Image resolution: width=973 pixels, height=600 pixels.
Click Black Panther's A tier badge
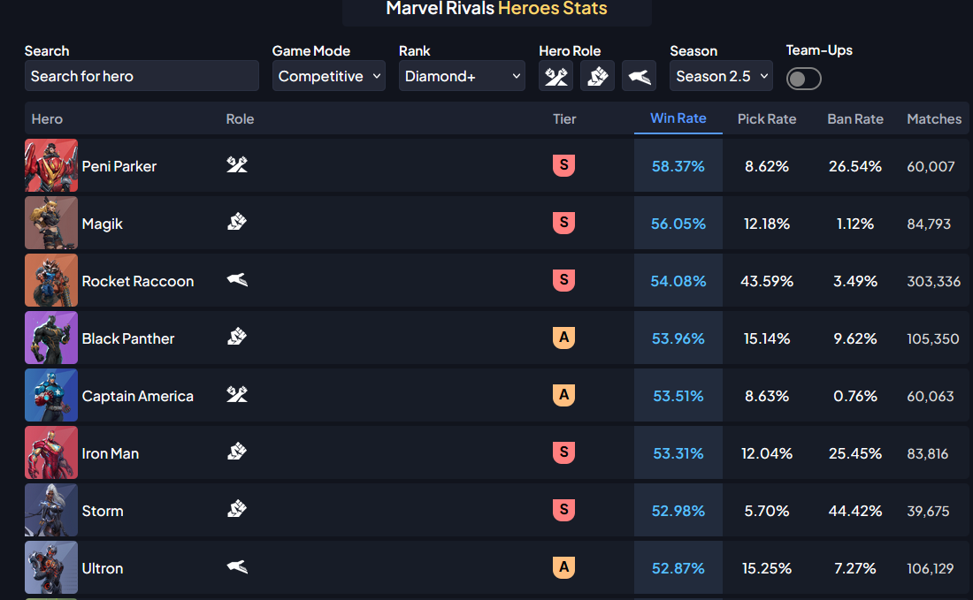click(564, 338)
